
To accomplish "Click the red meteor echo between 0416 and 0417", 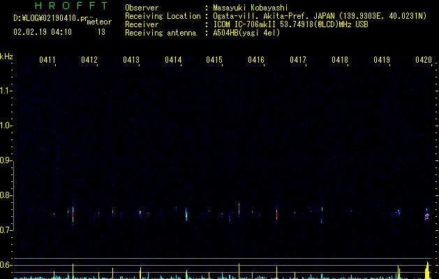I will [x=276, y=214].
